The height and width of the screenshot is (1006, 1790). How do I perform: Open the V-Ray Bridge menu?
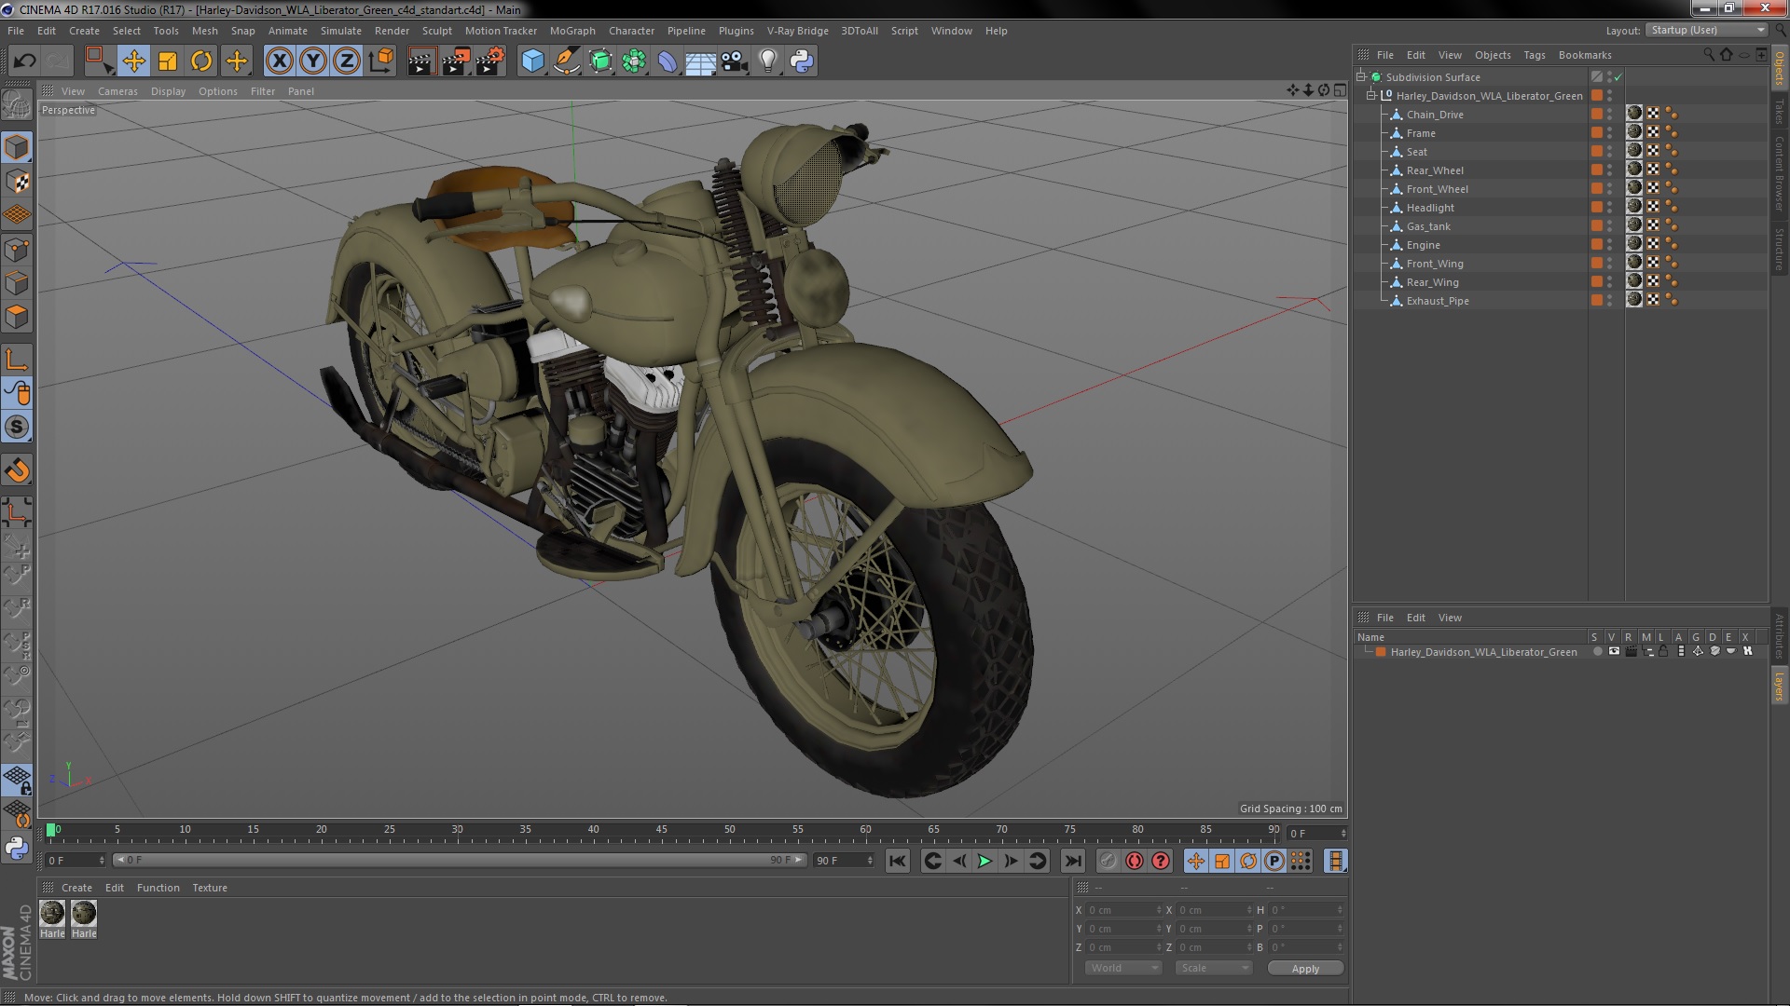click(797, 31)
